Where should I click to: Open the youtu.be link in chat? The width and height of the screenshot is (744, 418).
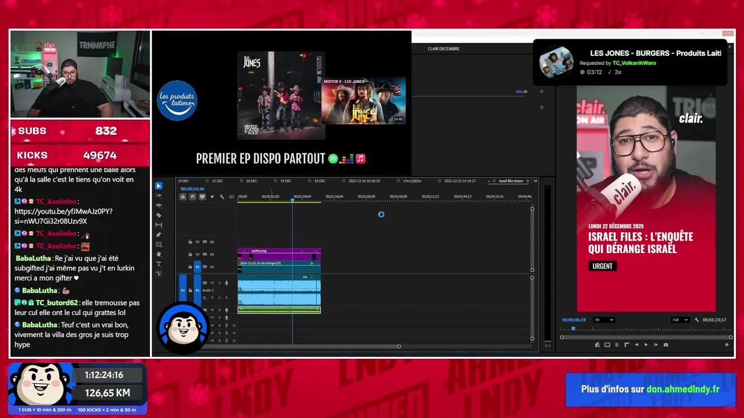tap(63, 216)
